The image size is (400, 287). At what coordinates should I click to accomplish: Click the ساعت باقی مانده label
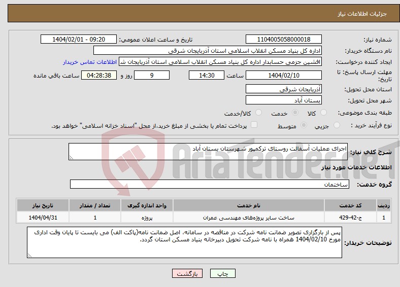[56, 76]
